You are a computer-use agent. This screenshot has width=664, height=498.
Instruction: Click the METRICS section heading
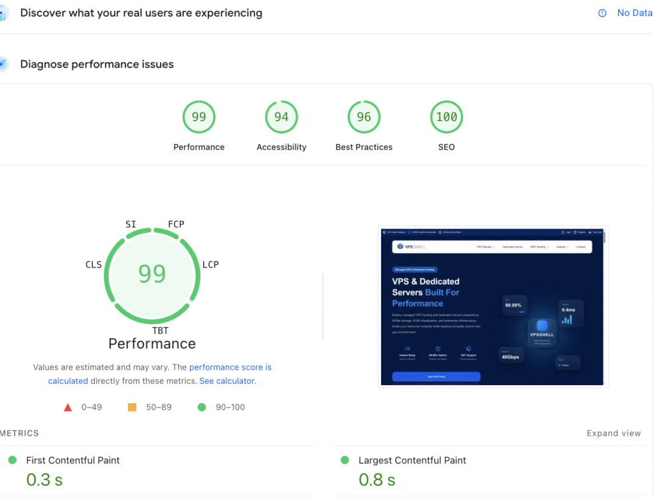[19, 433]
